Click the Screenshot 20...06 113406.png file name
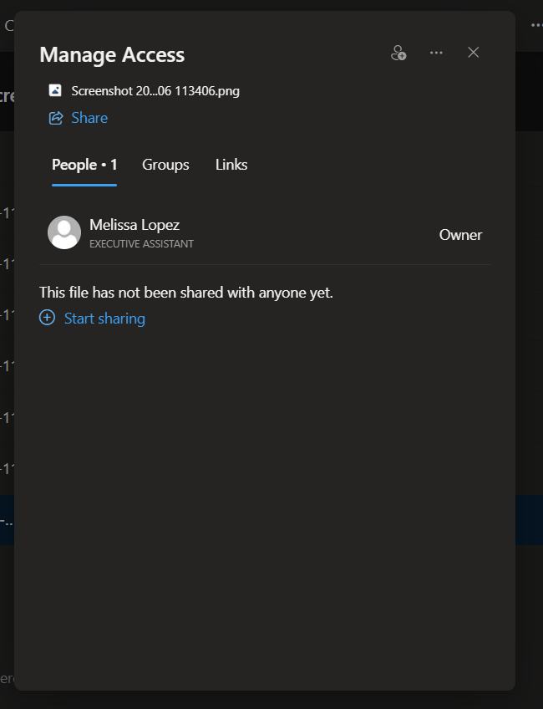 [155, 90]
